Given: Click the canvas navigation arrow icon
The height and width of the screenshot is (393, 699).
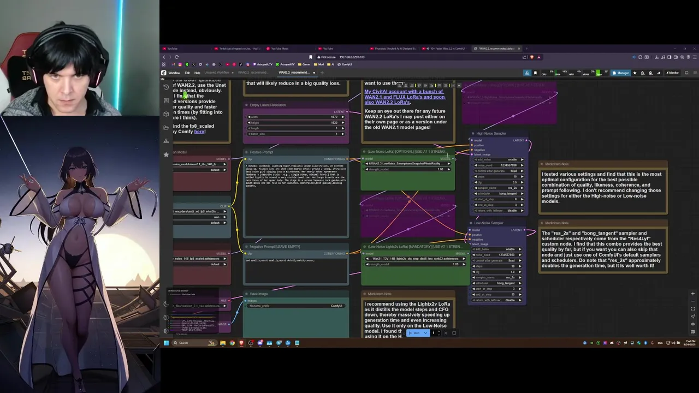Looking at the screenshot, I should tap(693, 316).
